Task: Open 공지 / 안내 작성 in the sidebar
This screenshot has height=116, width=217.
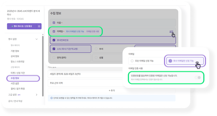Action: click(15, 101)
